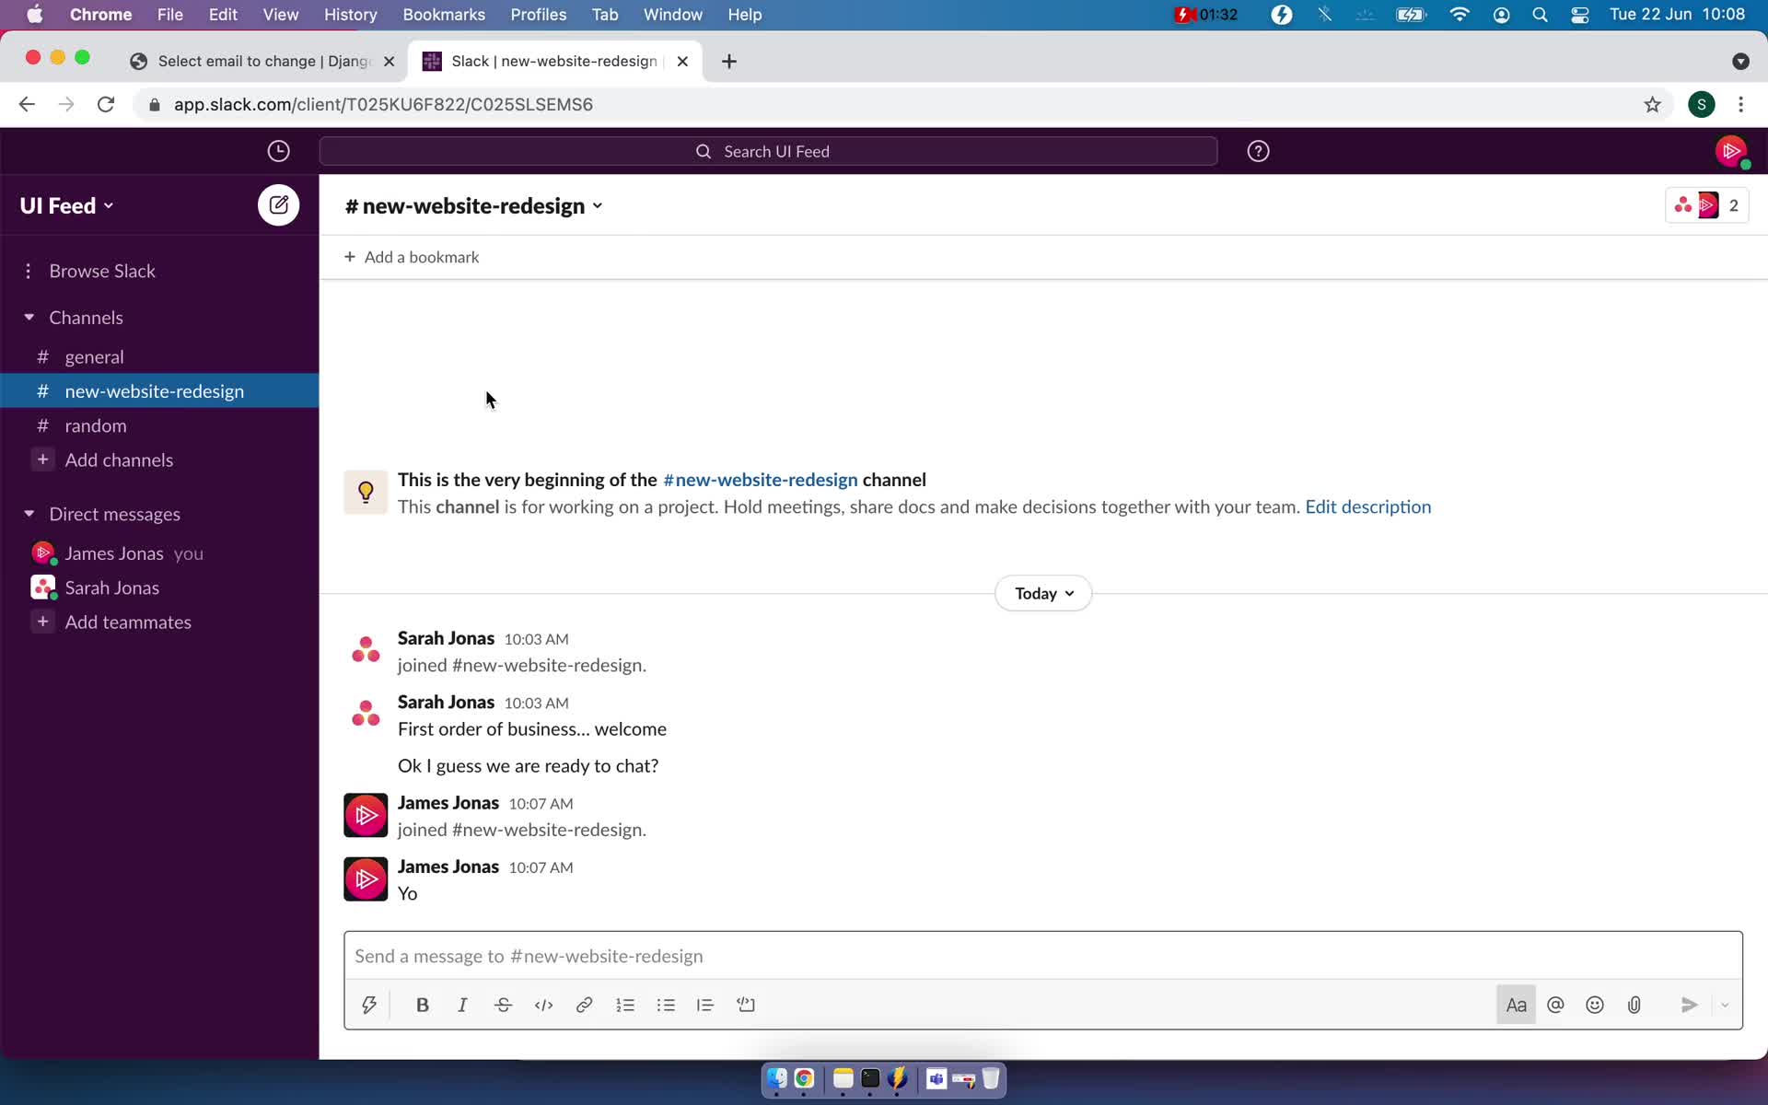Click the #new-website-redesign channel link
The height and width of the screenshot is (1105, 1768).
[x=760, y=480]
